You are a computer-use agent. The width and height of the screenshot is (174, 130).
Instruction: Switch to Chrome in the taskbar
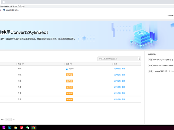[33, 128]
